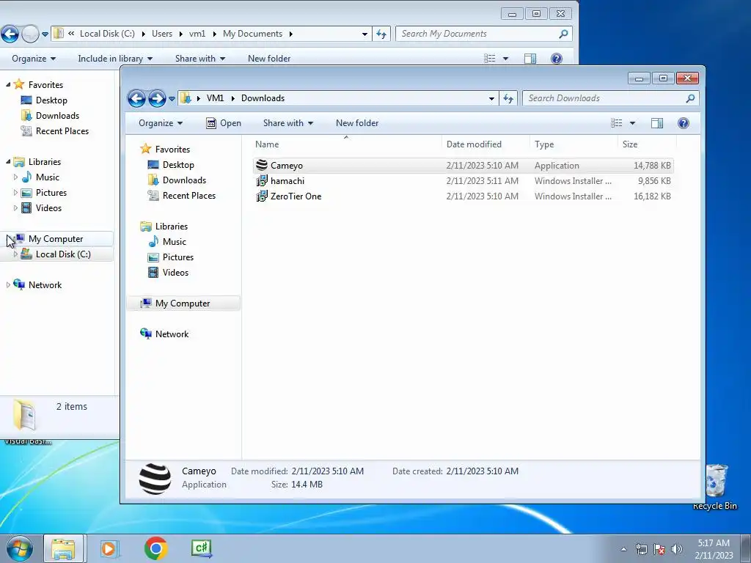Select Network in Downloads window sidebar
The width and height of the screenshot is (751, 563).
click(172, 334)
